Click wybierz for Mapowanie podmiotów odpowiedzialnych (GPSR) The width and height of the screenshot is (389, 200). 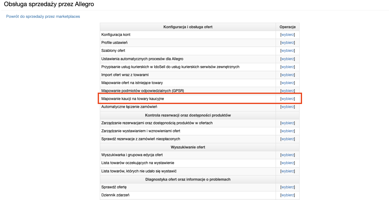pyautogui.click(x=288, y=91)
